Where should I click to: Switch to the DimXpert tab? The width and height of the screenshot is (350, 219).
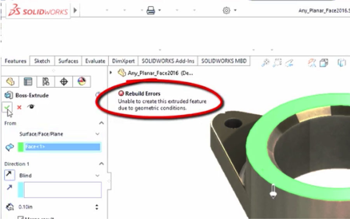[123, 61]
